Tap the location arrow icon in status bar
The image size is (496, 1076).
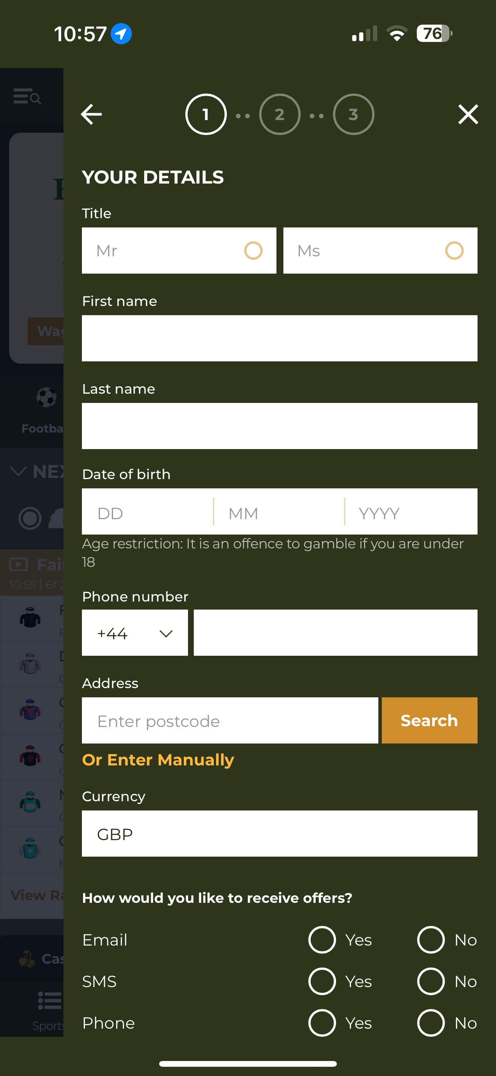[x=121, y=33]
